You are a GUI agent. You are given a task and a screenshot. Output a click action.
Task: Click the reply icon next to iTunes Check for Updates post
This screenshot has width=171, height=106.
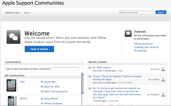click(90, 76)
